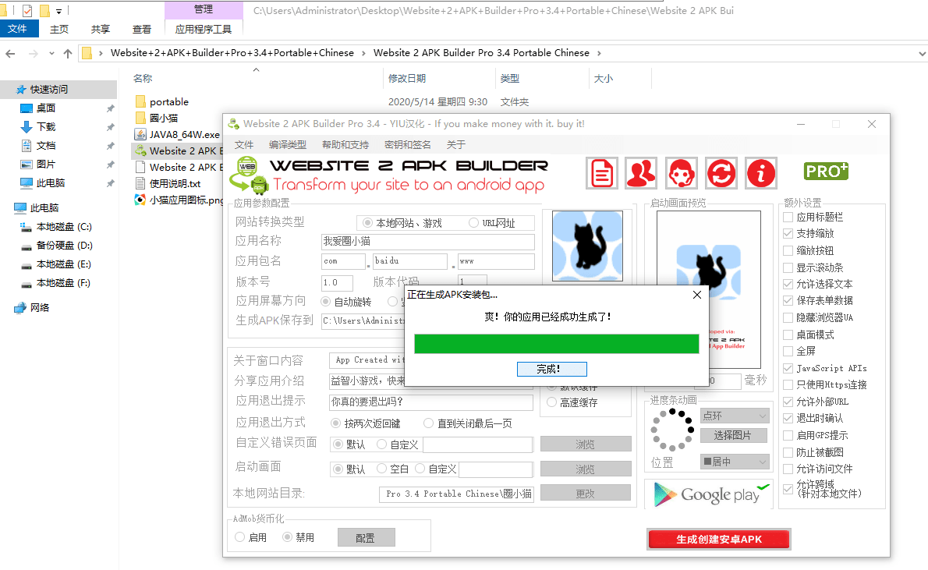Open 备份硬盘 (D:) drive
This screenshot has height=570, width=928.
pos(64,245)
